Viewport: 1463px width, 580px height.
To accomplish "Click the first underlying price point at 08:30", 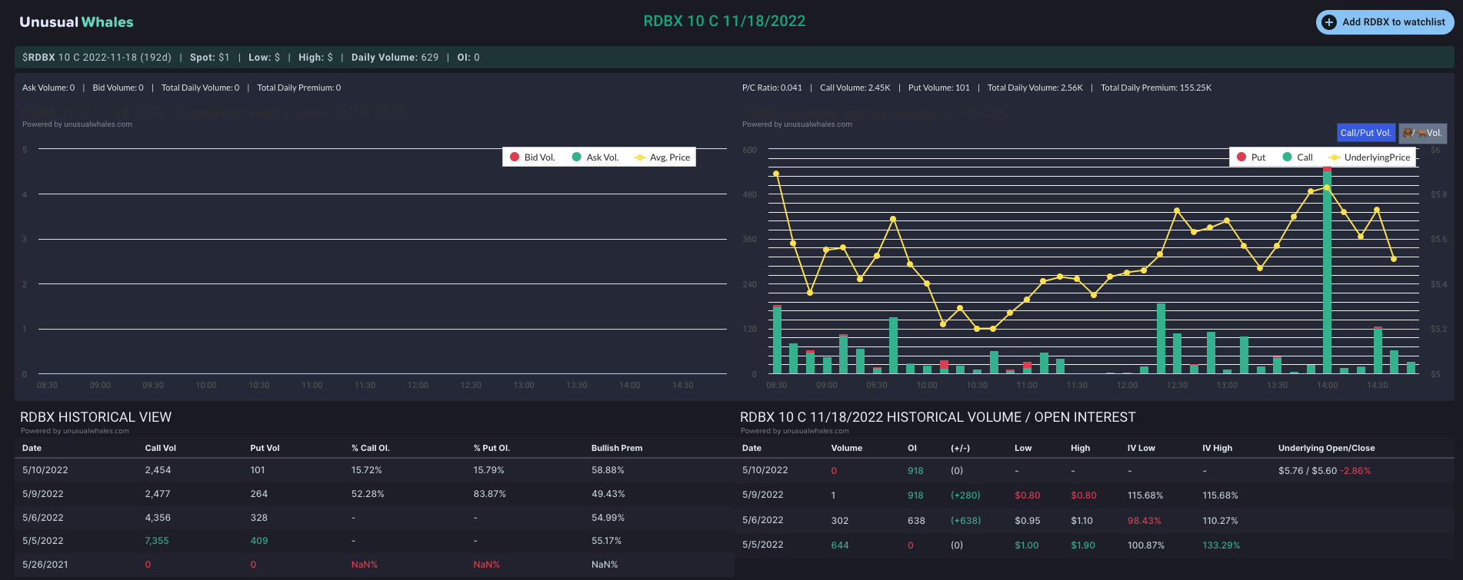I will click(x=776, y=174).
